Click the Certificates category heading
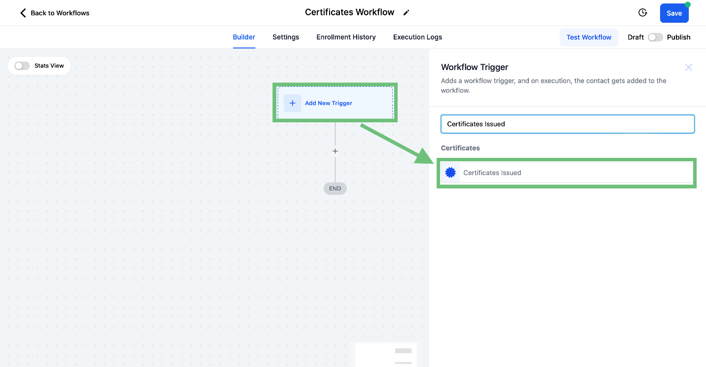The height and width of the screenshot is (367, 706). [460, 148]
